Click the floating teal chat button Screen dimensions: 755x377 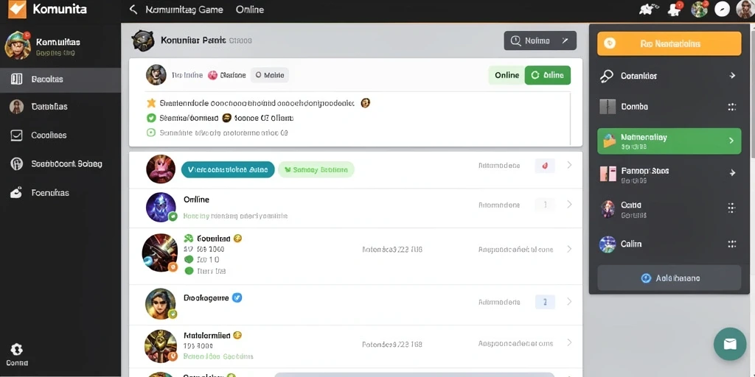[729, 344]
